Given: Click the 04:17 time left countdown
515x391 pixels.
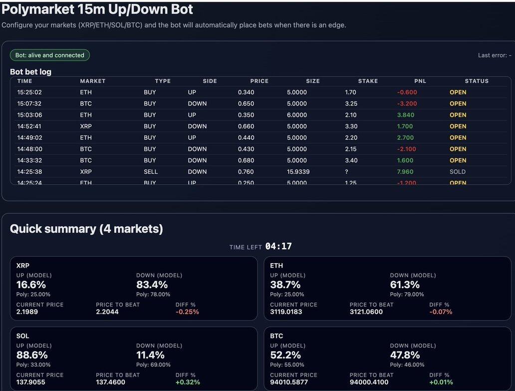Looking at the screenshot, I should click(278, 247).
